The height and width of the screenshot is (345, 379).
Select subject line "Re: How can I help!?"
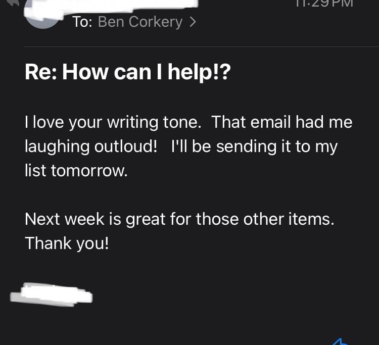coord(128,72)
